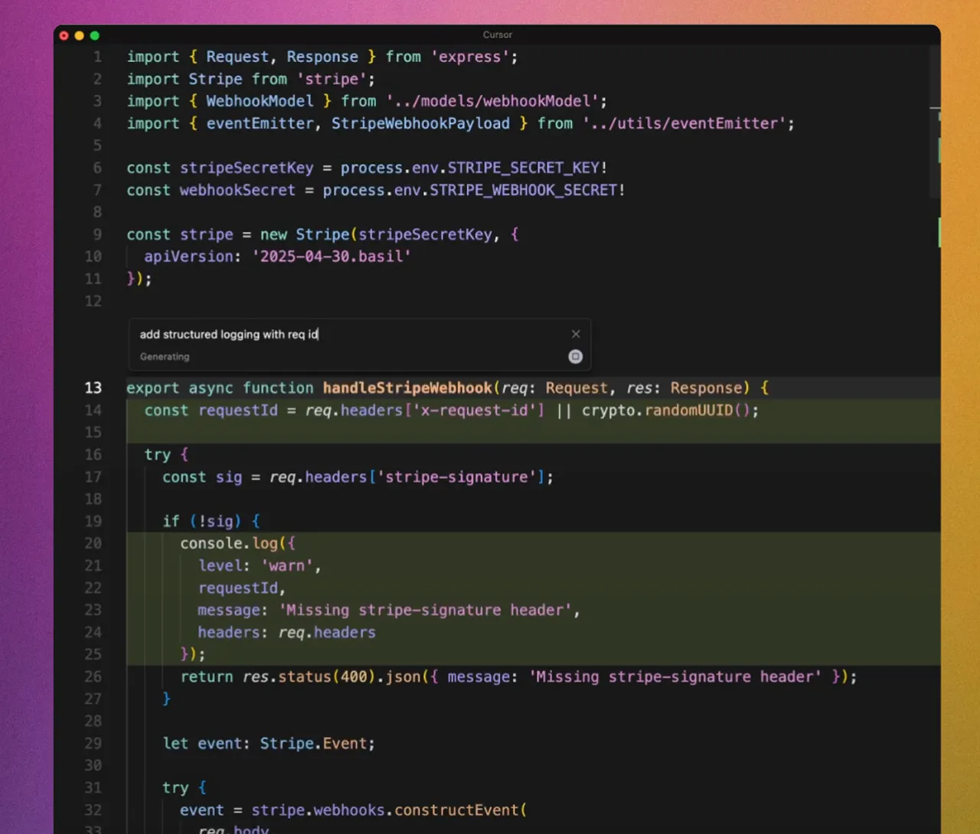Click "'../models/webhookModel'" import path
The height and width of the screenshot is (834, 980).
click(492, 101)
